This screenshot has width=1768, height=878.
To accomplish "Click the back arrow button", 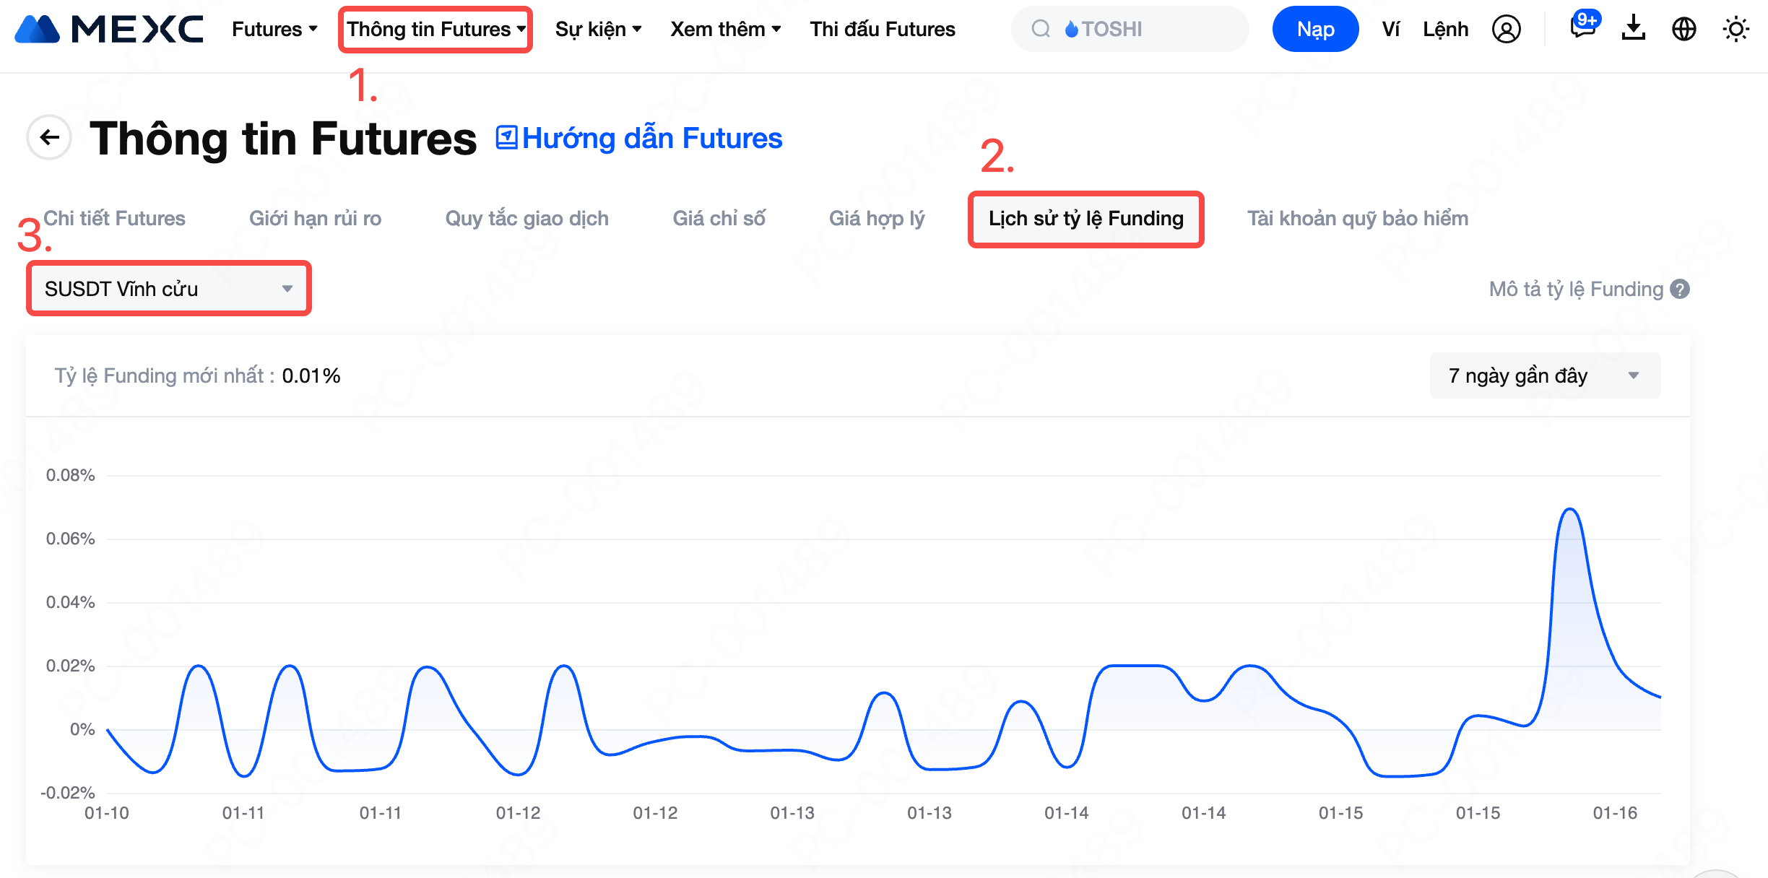I will 49,137.
